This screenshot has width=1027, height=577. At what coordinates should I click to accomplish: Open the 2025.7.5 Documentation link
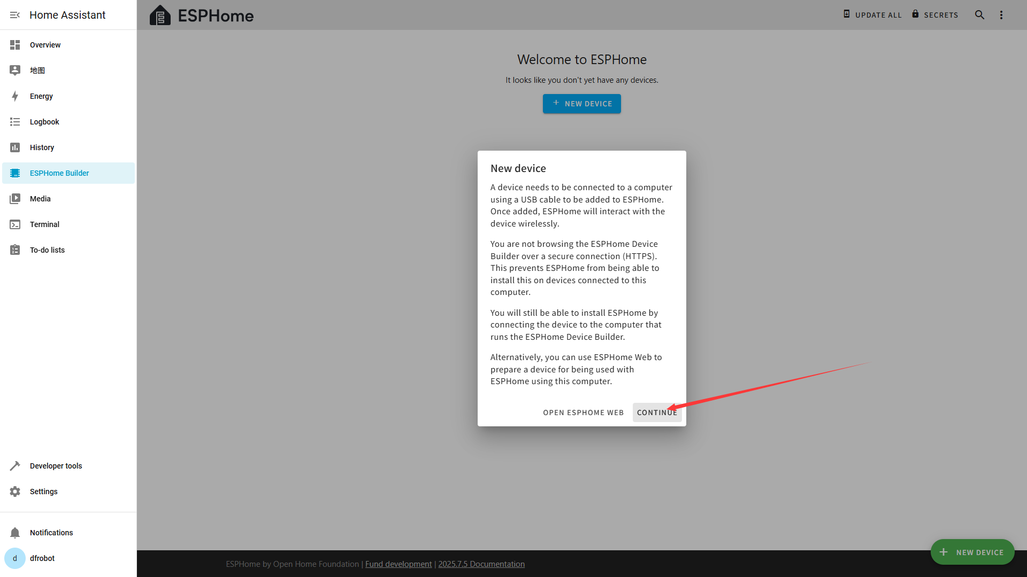click(481, 564)
